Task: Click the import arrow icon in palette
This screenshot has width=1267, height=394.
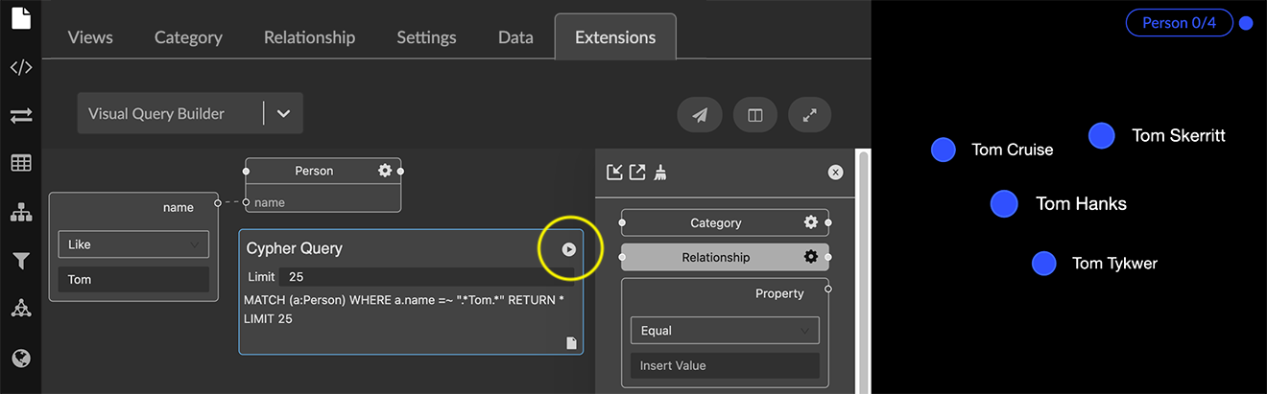Action: tap(615, 173)
